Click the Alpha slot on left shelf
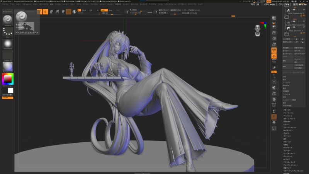The height and width of the screenshot is (174, 309). (7, 43)
